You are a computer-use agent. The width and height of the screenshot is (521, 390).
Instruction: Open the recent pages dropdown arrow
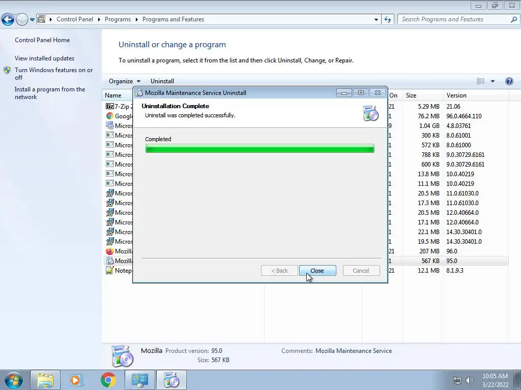[x=32, y=20]
